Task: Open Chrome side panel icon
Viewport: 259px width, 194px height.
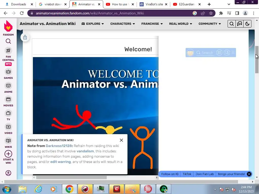Action: pos(237,13)
